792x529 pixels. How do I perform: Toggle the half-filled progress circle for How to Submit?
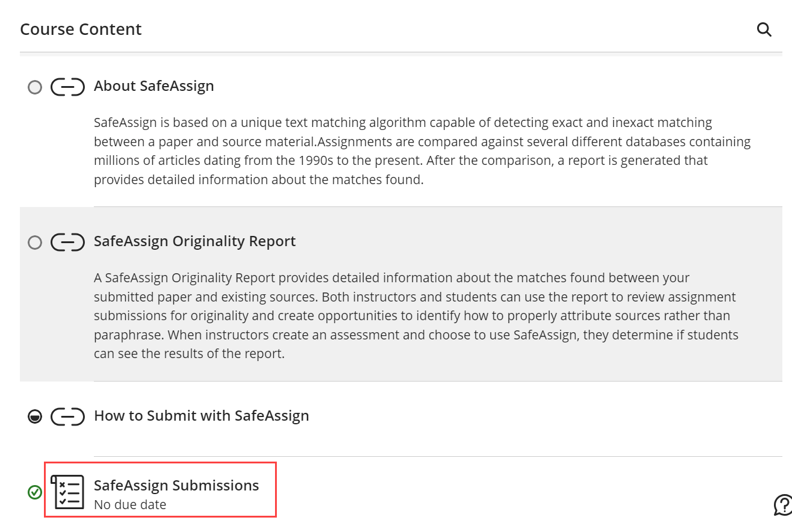click(x=34, y=416)
